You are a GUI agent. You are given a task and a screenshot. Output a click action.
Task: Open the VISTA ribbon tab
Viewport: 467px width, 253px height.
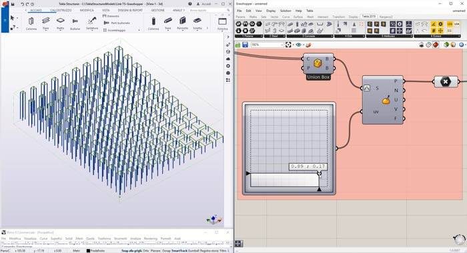click(105, 10)
